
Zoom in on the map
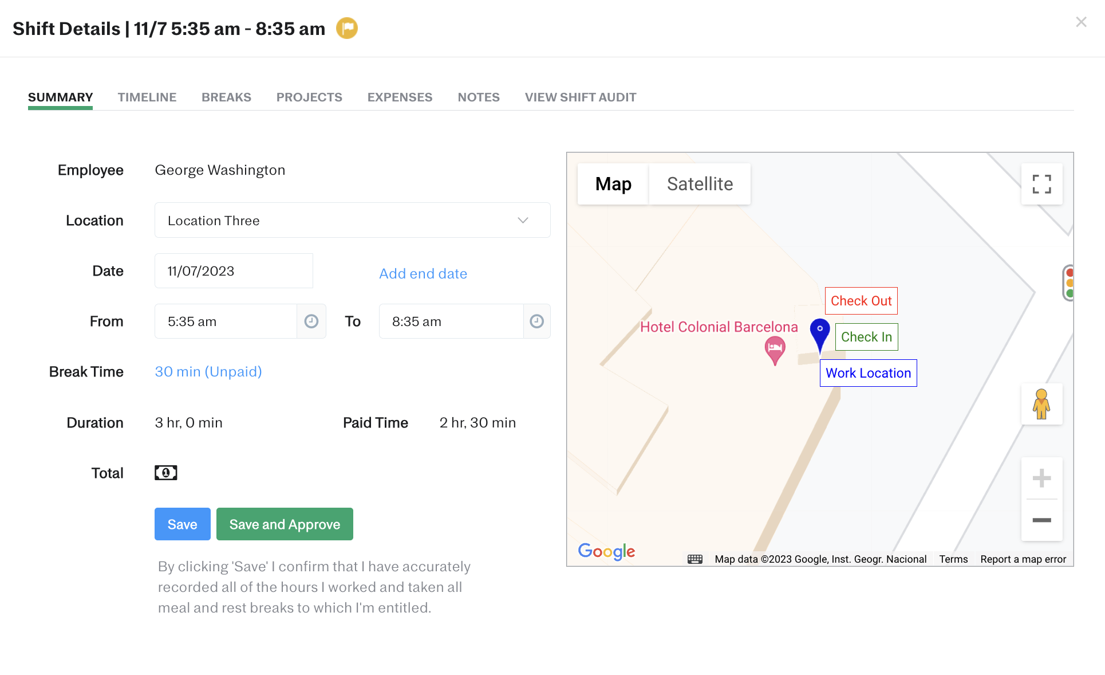(x=1041, y=478)
